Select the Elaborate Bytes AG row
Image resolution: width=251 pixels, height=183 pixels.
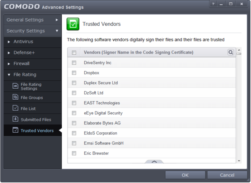[152, 123]
